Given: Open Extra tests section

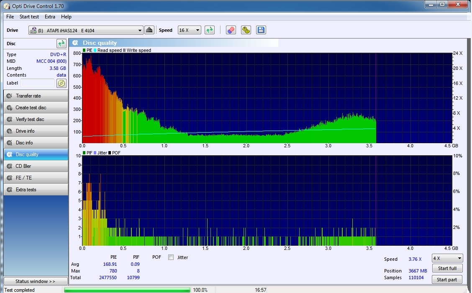Looking at the screenshot, I should 36,190.
